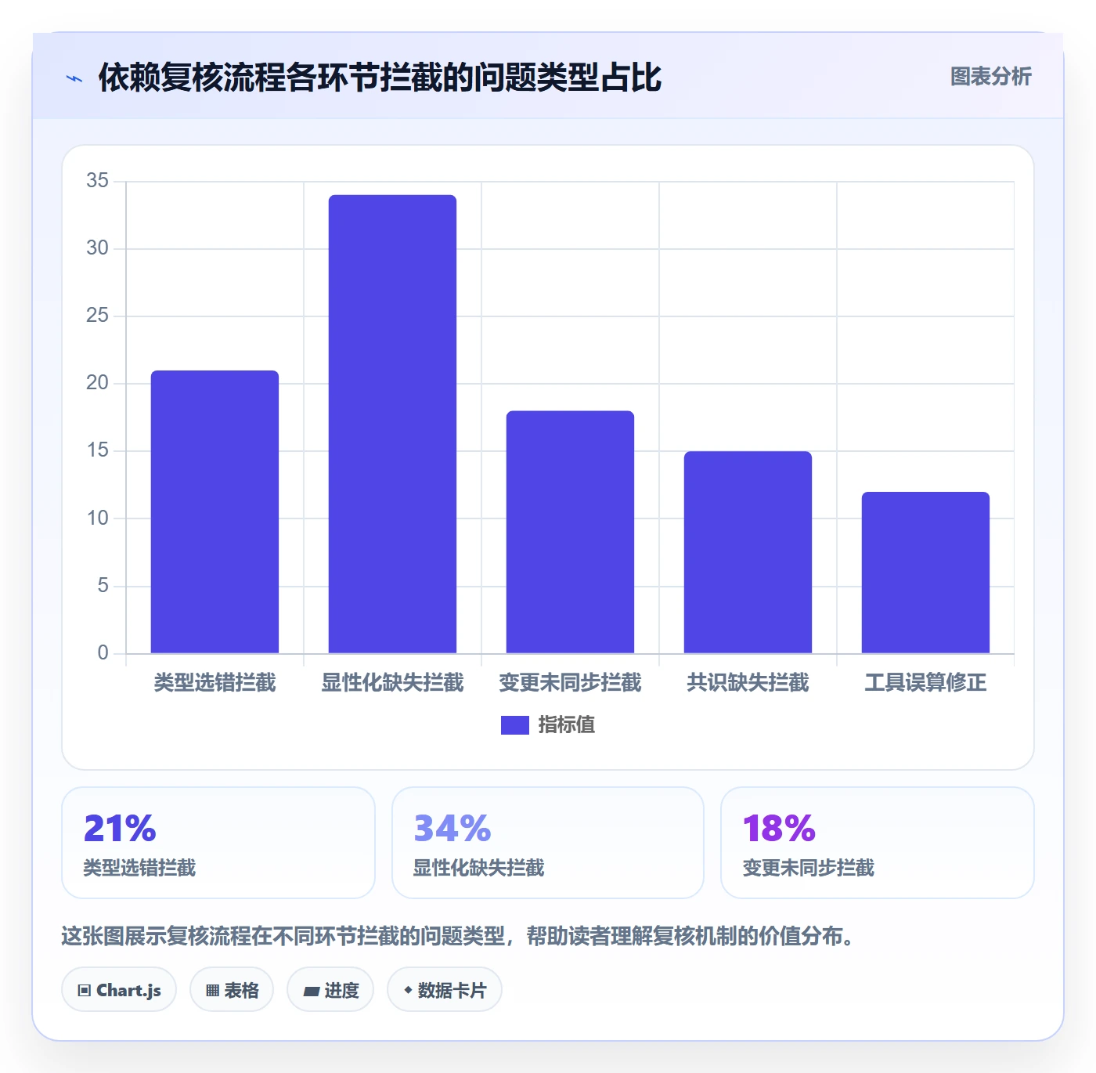Click the grid icon in the 表格 chip
The image size is (1096, 1073).
click(x=212, y=991)
